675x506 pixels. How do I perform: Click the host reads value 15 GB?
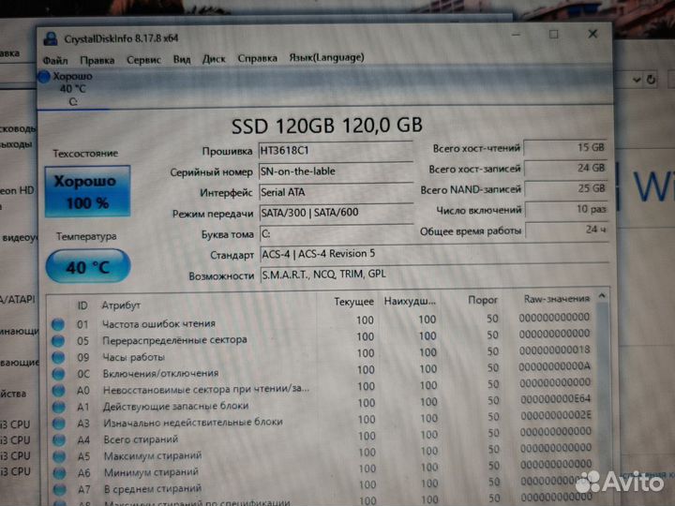pos(565,148)
